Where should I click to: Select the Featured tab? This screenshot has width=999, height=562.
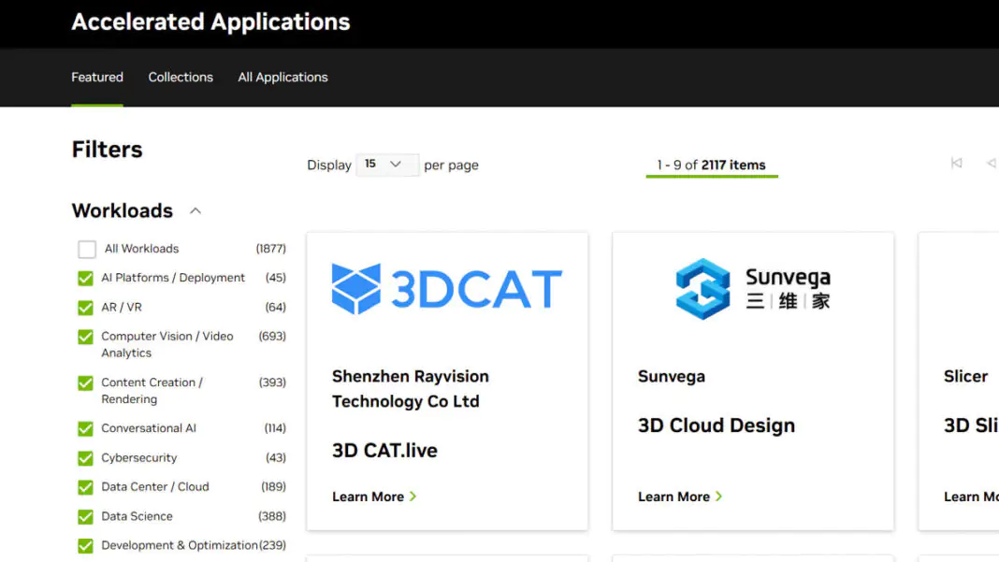[x=97, y=78]
